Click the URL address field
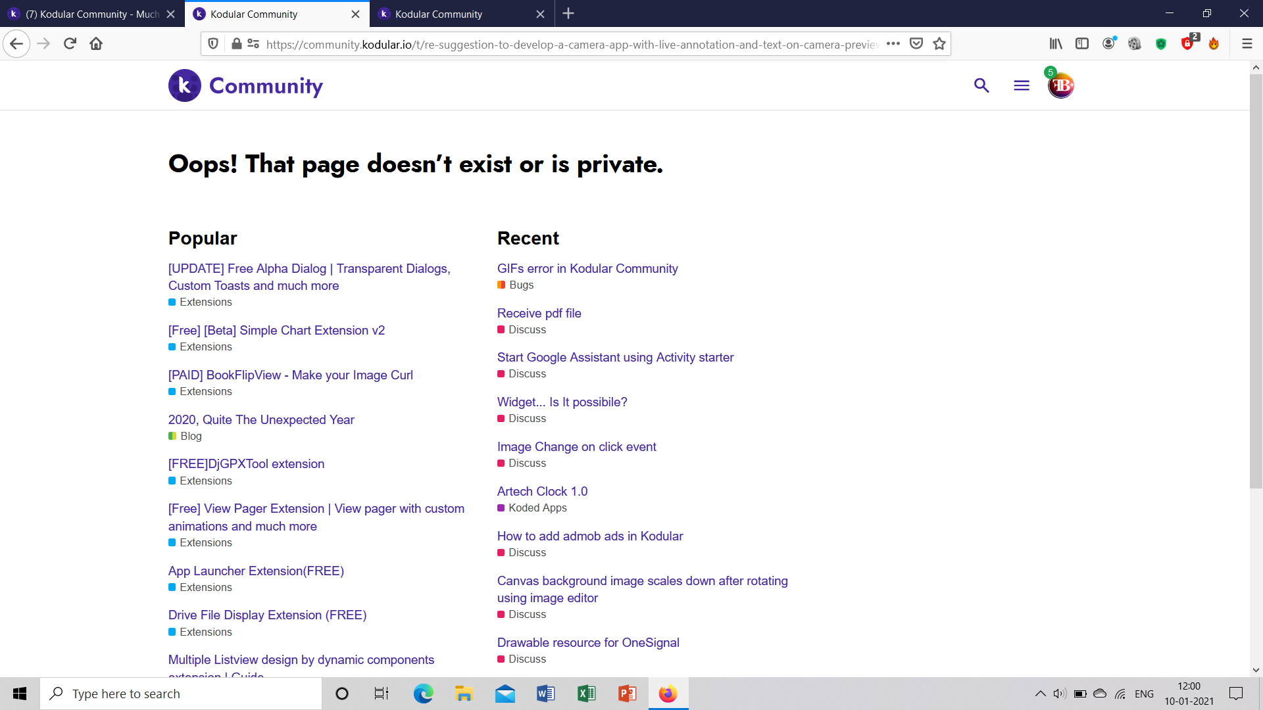 572,44
